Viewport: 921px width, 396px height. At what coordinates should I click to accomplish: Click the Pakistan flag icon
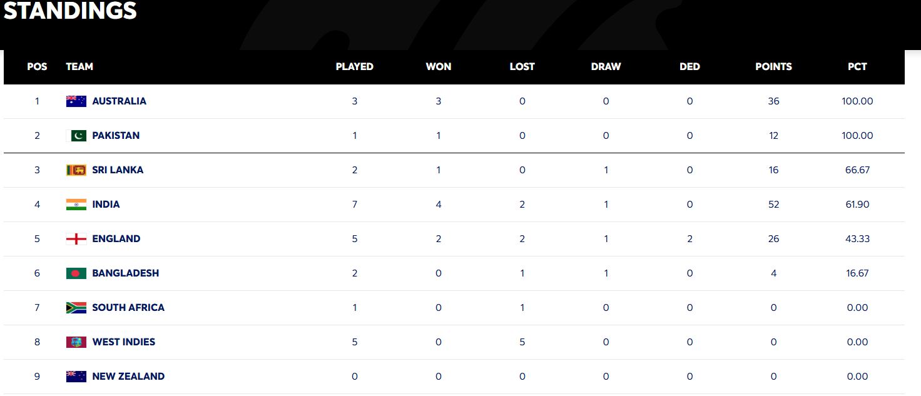point(76,136)
